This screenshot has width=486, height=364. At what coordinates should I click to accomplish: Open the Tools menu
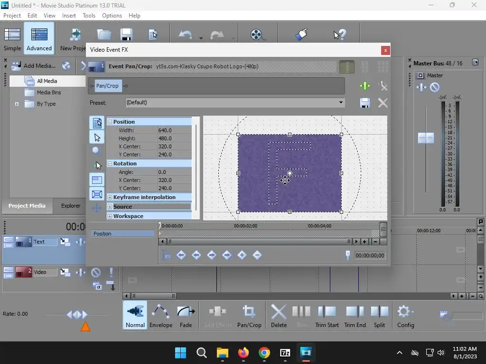tap(89, 16)
